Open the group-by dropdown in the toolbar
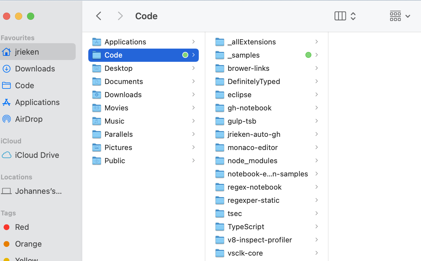The height and width of the screenshot is (261, 421). (x=407, y=16)
